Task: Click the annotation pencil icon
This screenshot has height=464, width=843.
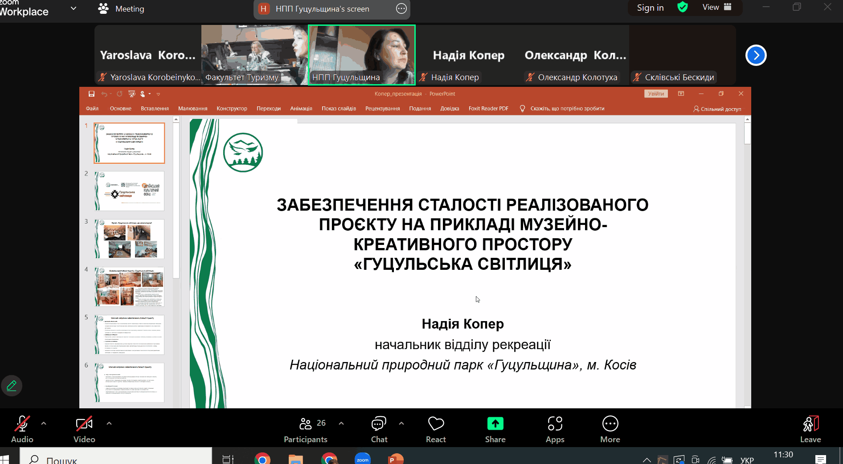Action: 12,386
